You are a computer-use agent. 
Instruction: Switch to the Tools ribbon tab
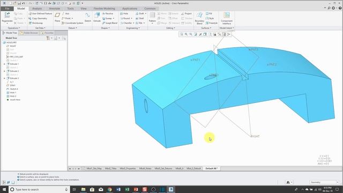pyautogui.click(x=70, y=9)
